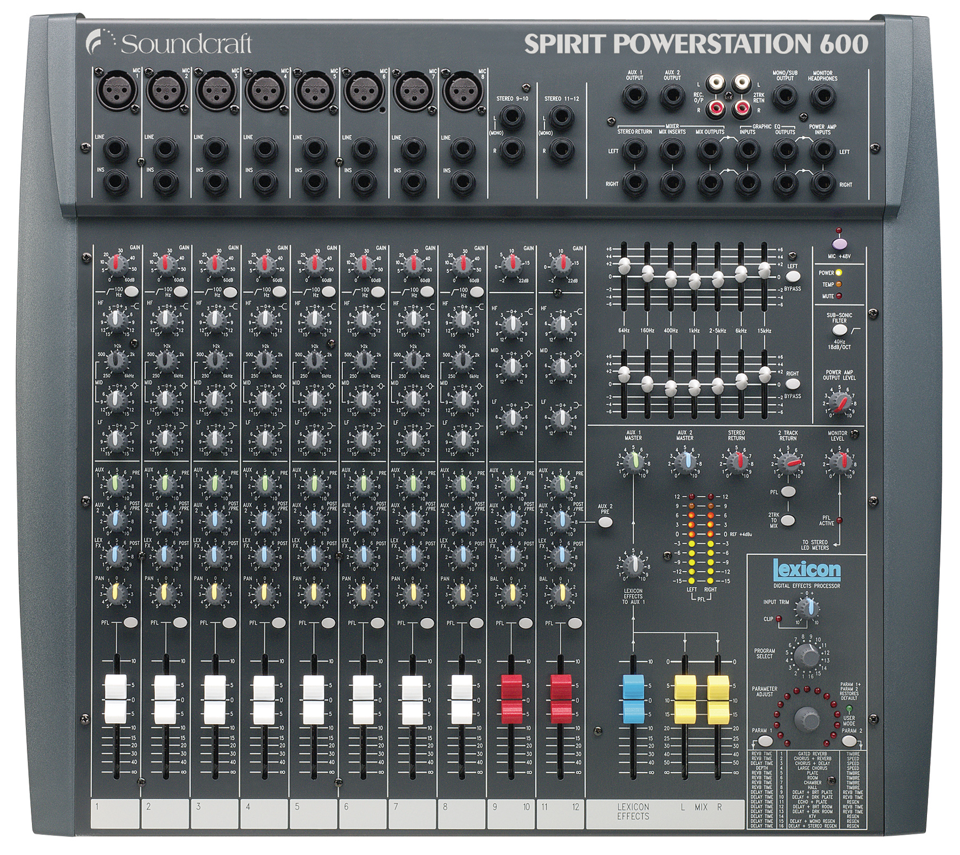Engage the PFL button on channel 3
This screenshot has width=960, height=855.
(x=230, y=622)
